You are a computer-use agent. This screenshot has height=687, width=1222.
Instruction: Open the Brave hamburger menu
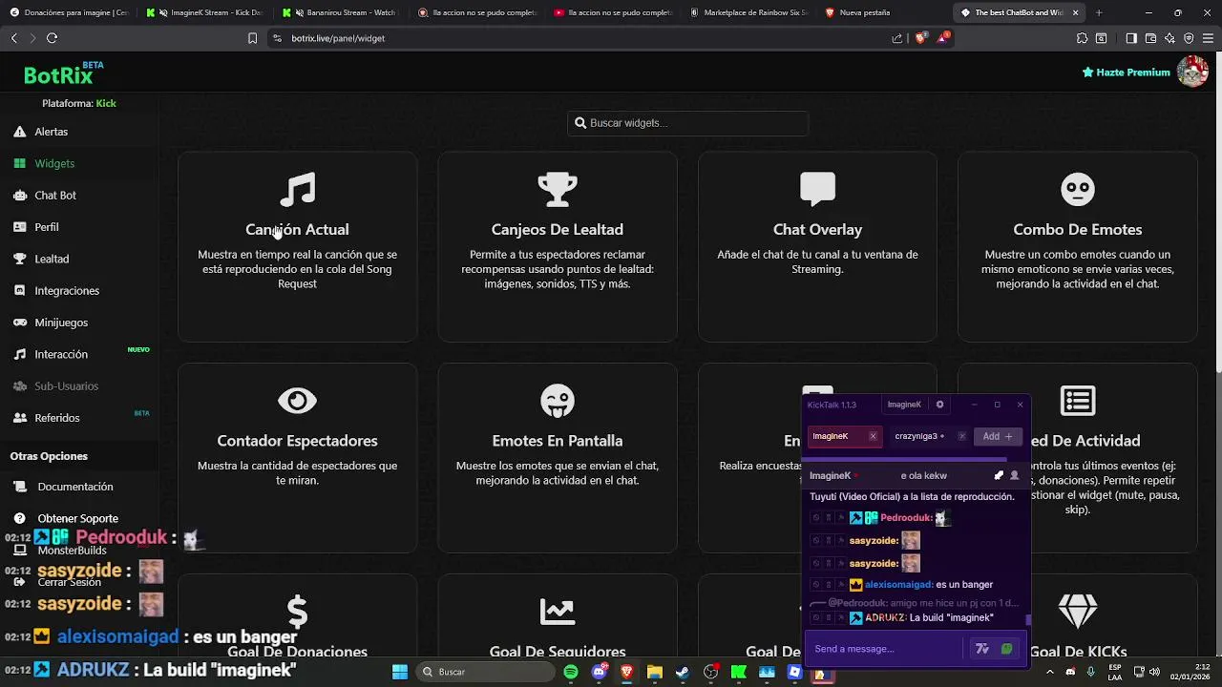1208,38
